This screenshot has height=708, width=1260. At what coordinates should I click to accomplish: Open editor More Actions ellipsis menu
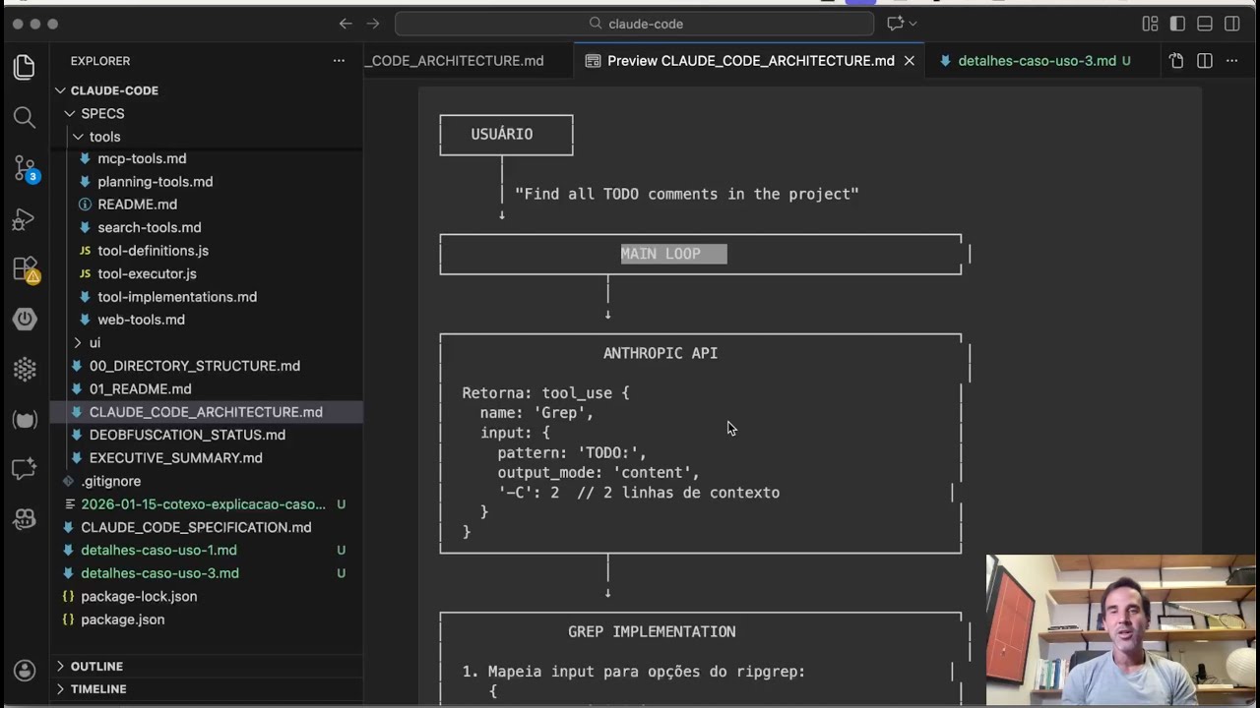pos(1231,61)
